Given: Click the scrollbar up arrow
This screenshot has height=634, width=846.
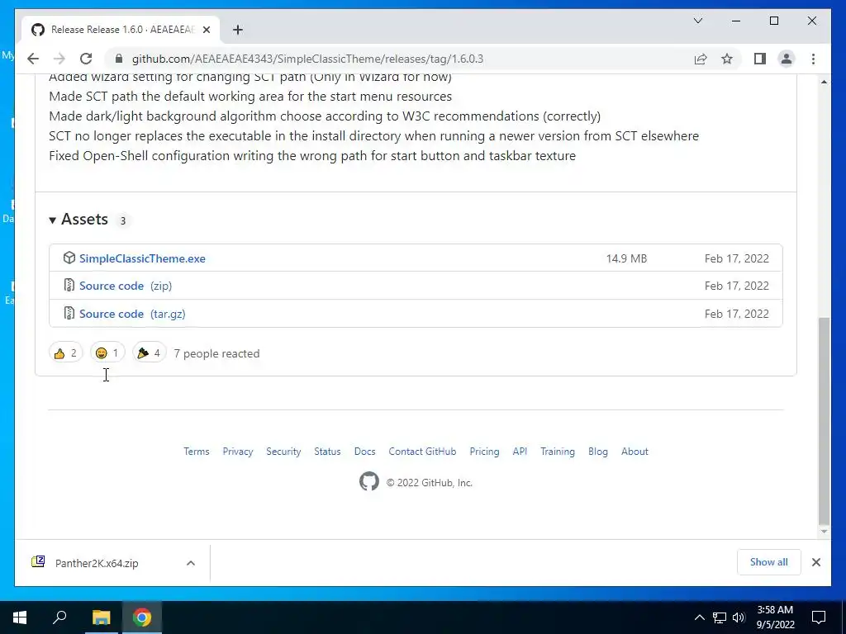Looking at the screenshot, I should coord(824,82).
